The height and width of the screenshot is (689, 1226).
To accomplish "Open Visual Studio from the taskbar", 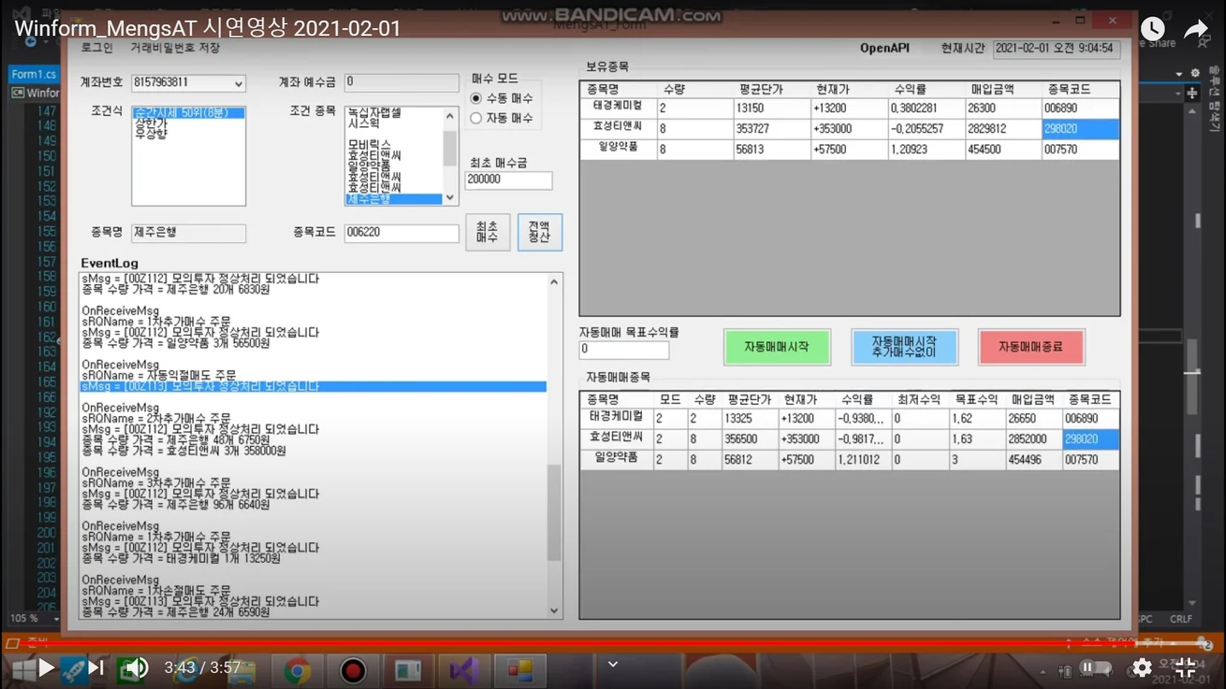I will click(464, 670).
